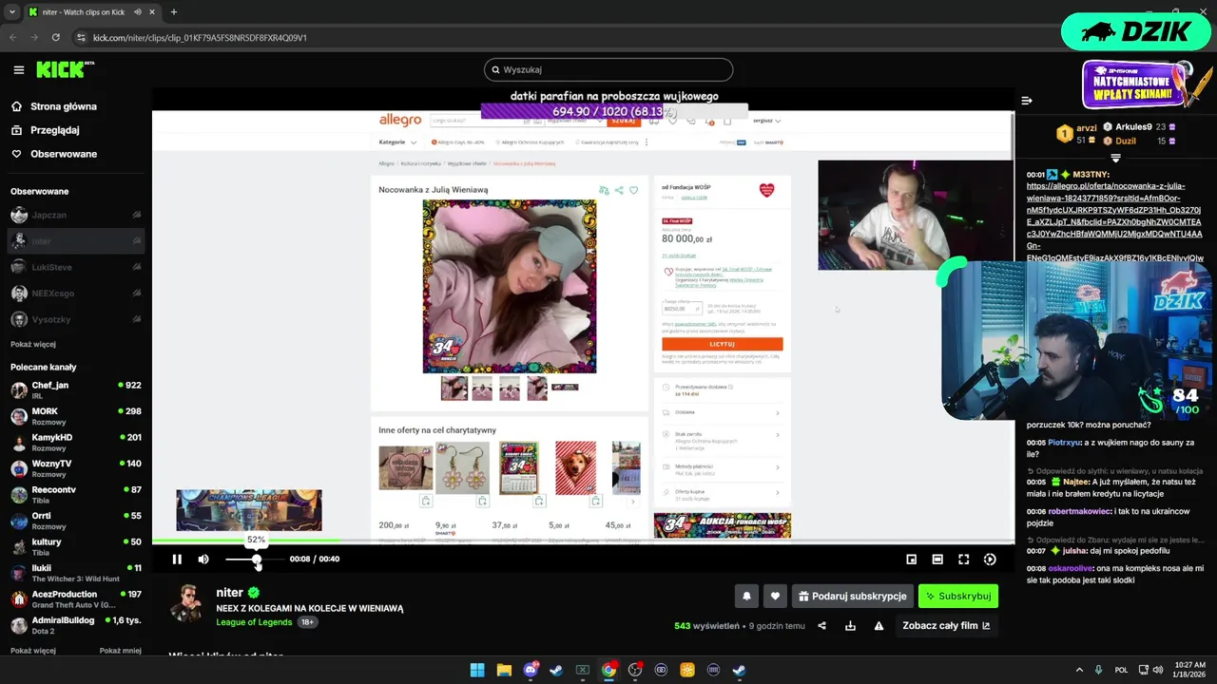Click the Kick logo
The image size is (1217, 684).
point(65,69)
